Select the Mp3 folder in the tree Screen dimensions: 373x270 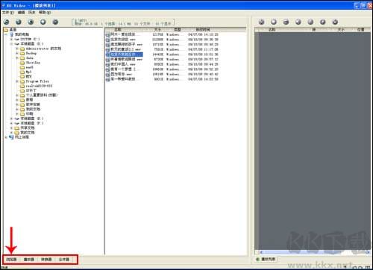28,72
